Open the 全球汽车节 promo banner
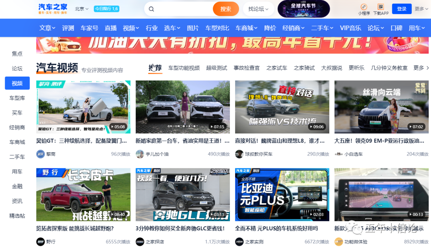 [304, 9]
